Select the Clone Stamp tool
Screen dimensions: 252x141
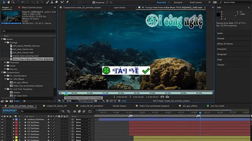coord(52,2)
